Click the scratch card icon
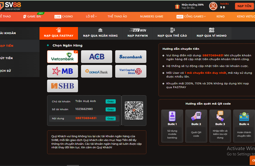Image resolution: width=255 pixels, height=166 pixels. pyautogui.click(x=172, y=30)
